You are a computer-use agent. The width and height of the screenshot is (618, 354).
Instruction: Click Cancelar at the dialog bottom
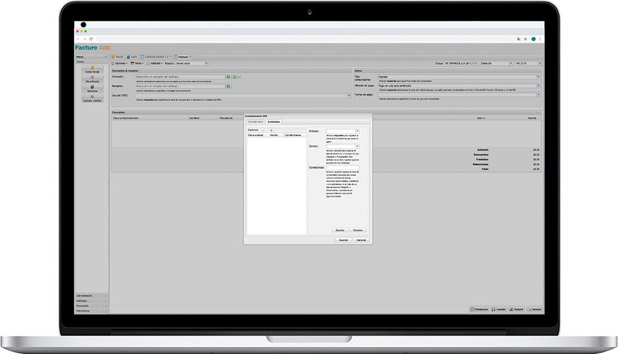[360, 240]
